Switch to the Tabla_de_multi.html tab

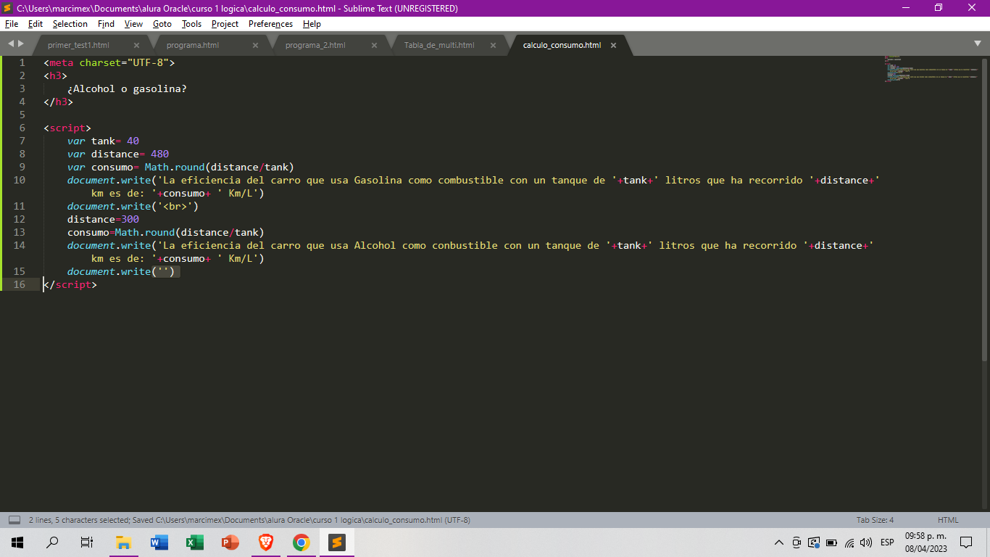click(x=439, y=45)
